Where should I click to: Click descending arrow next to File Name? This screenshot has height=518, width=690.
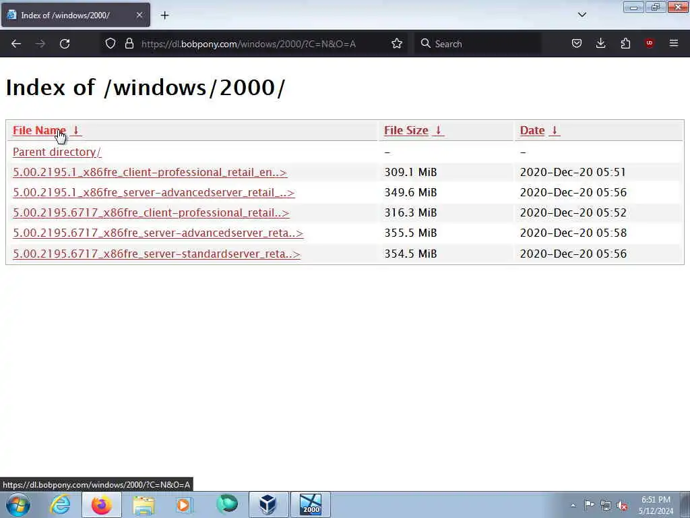(75, 130)
